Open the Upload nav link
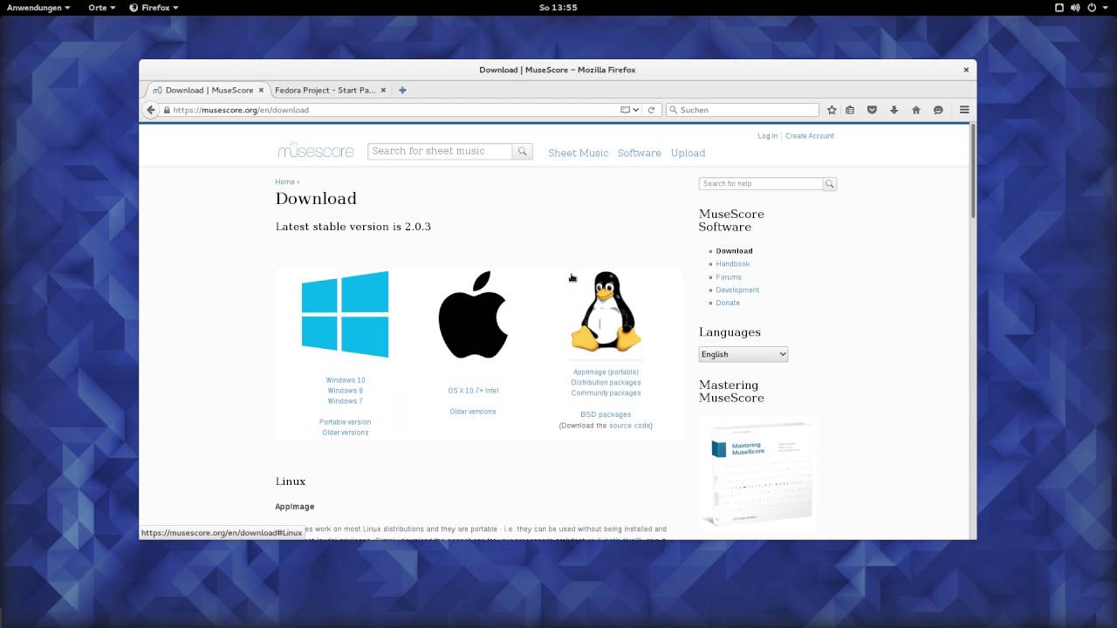This screenshot has height=628, width=1117. [x=688, y=153]
